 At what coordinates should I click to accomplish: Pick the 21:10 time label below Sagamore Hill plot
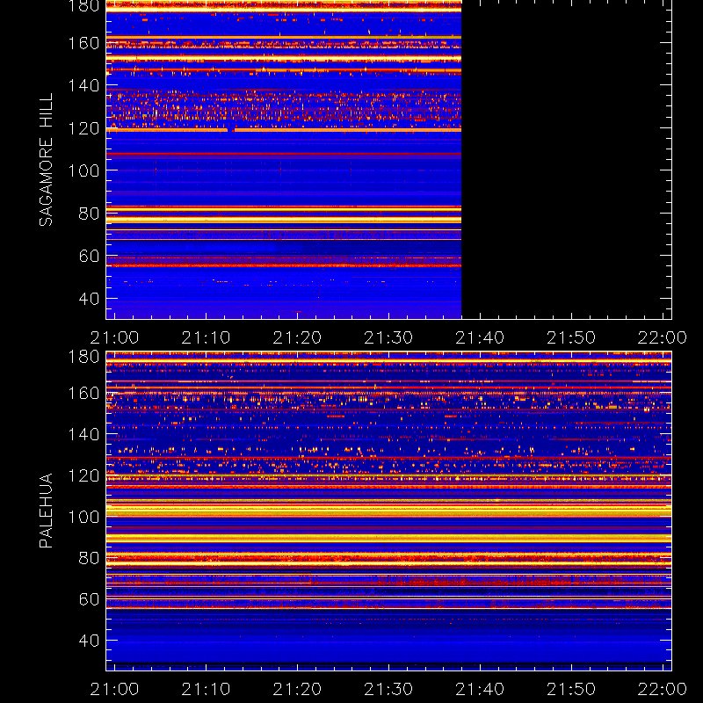point(206,337)
